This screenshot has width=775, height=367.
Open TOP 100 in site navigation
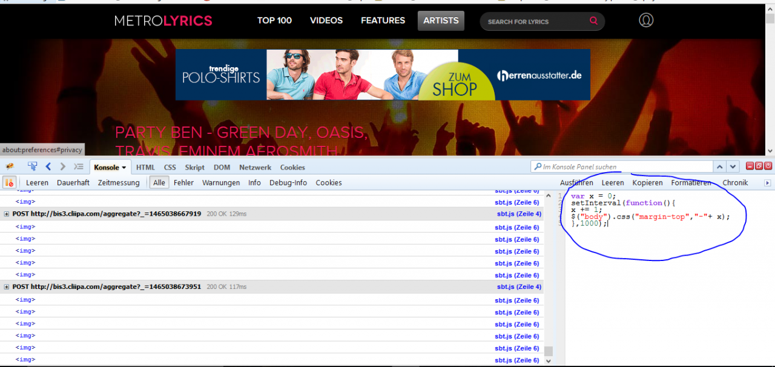274,21
